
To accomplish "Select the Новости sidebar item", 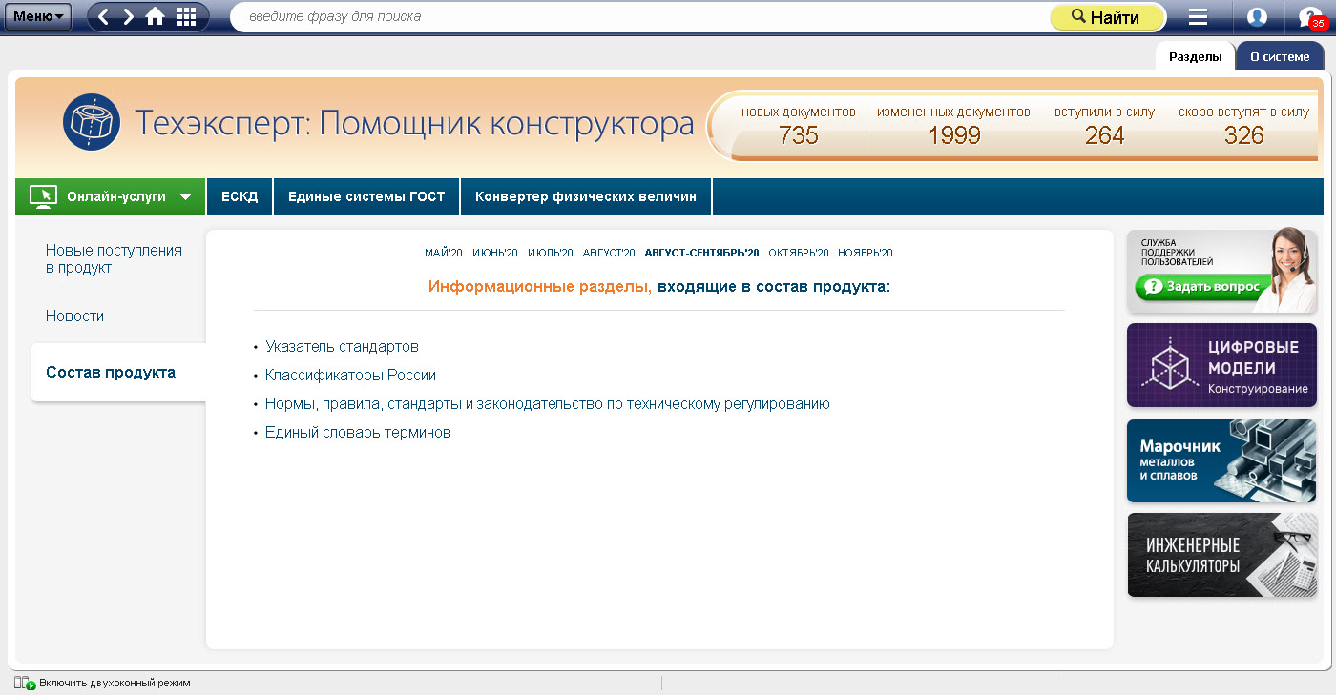I will click(x=74, y=316).
